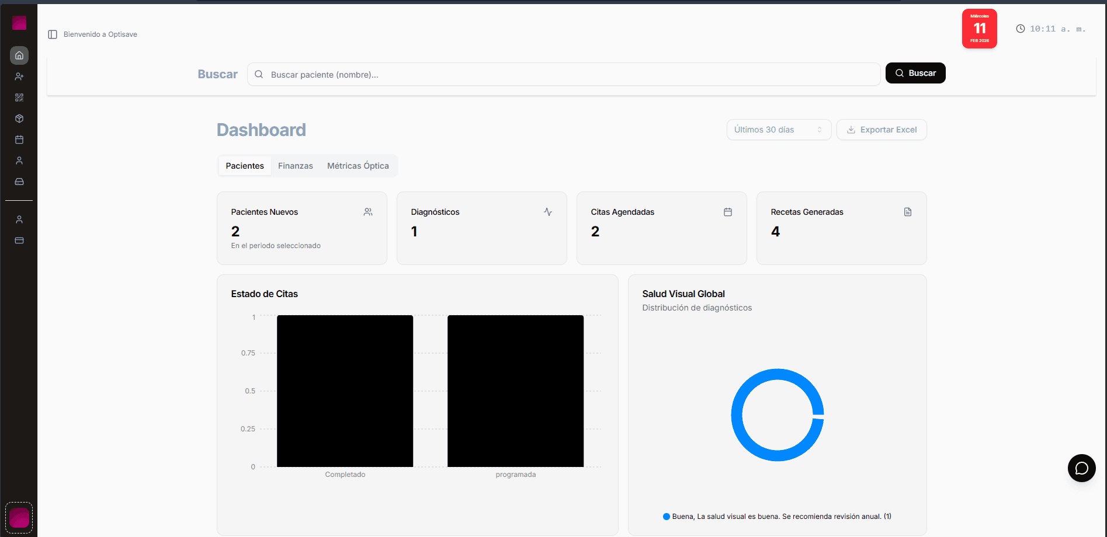
Task: Open the credit card icon in sidebar
Action: 19,240
